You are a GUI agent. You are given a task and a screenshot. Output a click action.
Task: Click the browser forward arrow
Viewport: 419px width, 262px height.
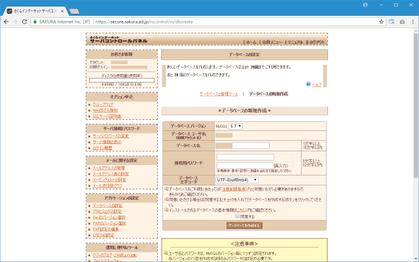(15, 22)
